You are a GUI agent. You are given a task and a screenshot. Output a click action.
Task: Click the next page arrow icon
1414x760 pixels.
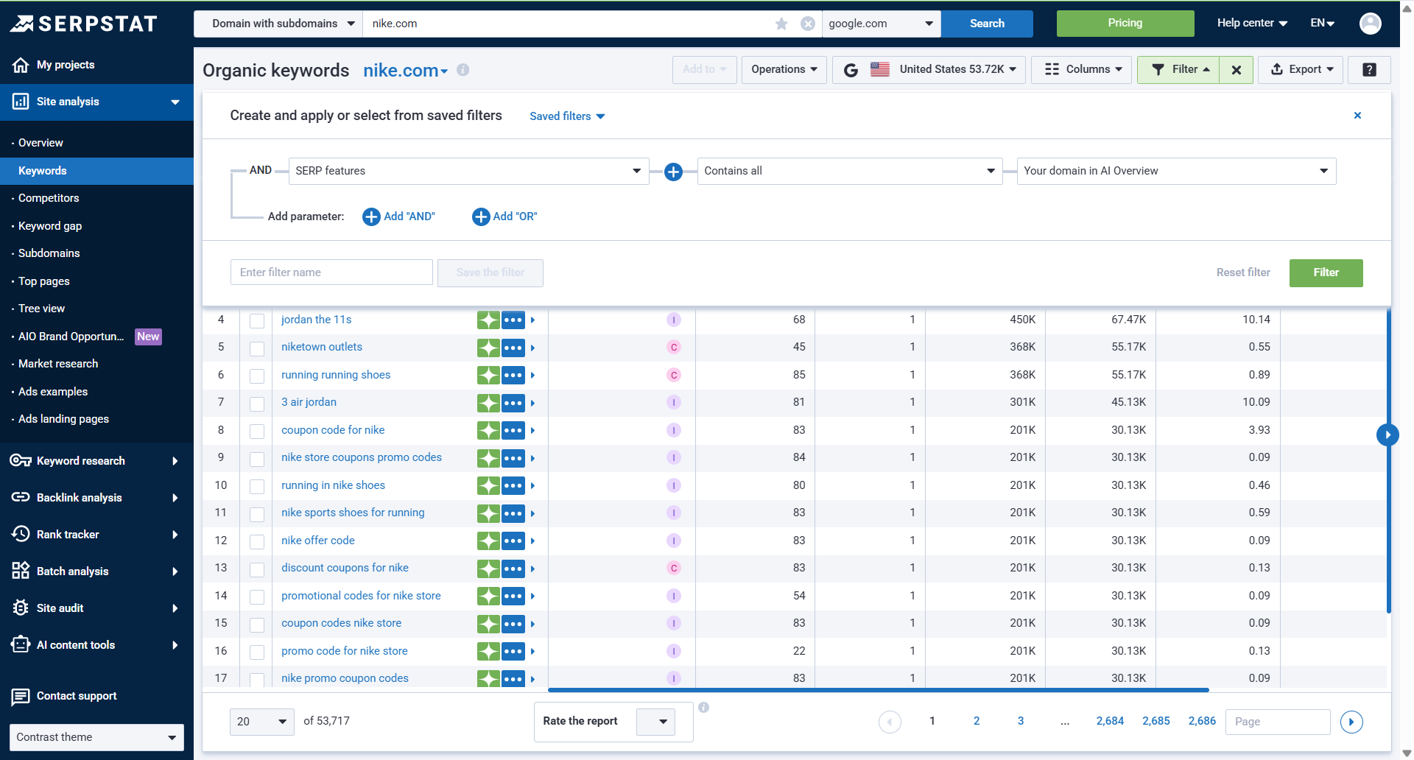pyautogui.click(x=1351, y=722)
